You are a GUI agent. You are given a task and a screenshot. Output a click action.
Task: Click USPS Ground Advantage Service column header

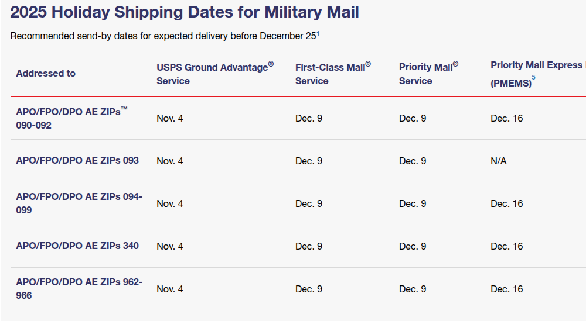point(214,74)
